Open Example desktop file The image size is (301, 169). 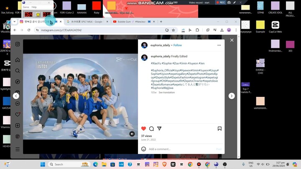[260, 27]
